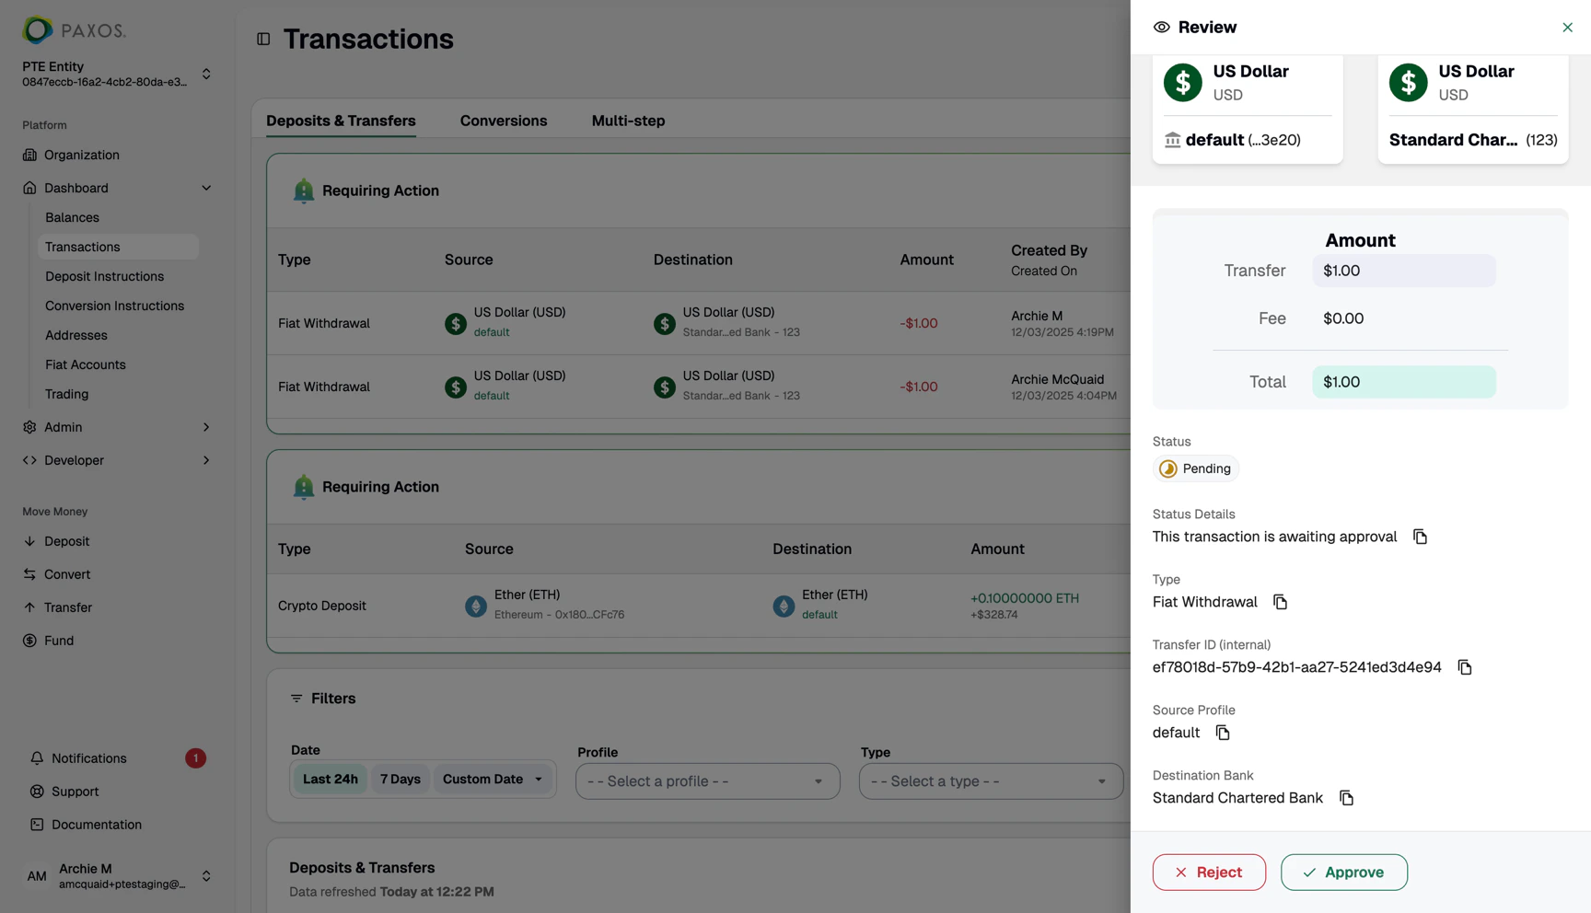Image resolution: width=1591 pixels, height=913 pixels.
Task: Close the Review panel
Action: pyautogui.click(x=1567, y=28)
